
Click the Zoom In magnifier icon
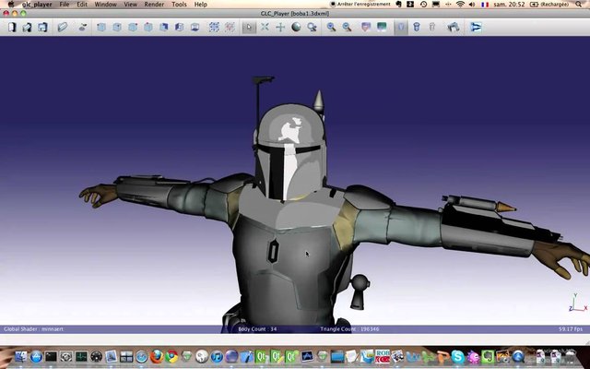(x=332, y=27)
